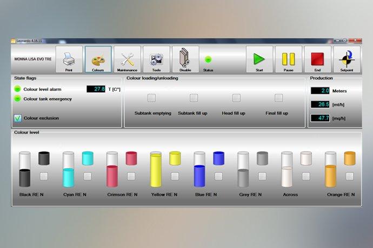This screenshot has width=373, height=248.
Task: Select the Colours palette icon
Action: (x=98, y=59)
